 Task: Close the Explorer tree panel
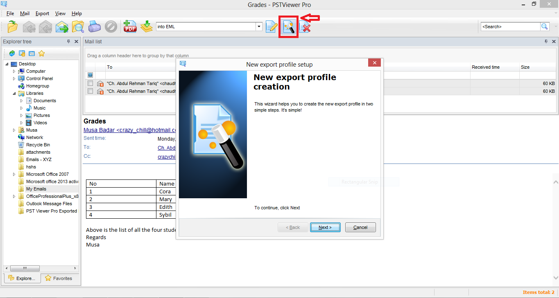[x=76, y=41]
